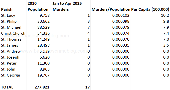The height and width of the screenshot is (90, 170).
Task: Click the 7.0 per capita cell
Action: (x=150, y=39)
